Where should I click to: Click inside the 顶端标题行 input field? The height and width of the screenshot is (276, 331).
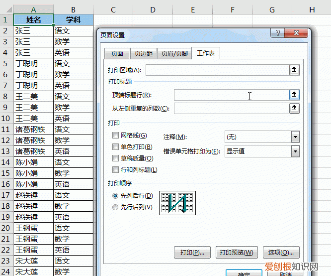pos(232,95)
